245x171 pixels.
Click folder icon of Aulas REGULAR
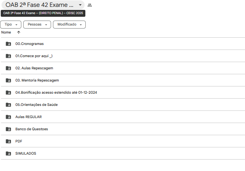pos(8,117)
